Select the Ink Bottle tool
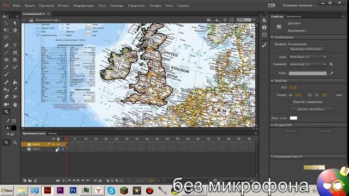The image size is (349, 196). [6, 89]
